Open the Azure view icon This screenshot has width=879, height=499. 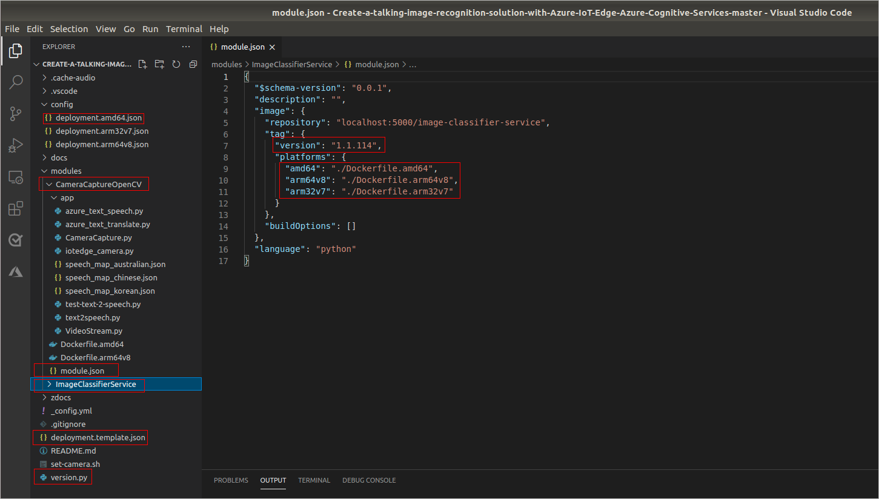tap(16, 272)
